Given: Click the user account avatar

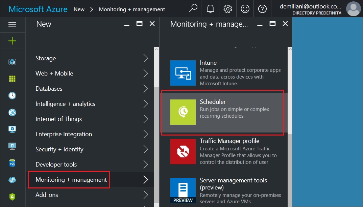Looking at the screenshot, I should [x=353, y=9].
